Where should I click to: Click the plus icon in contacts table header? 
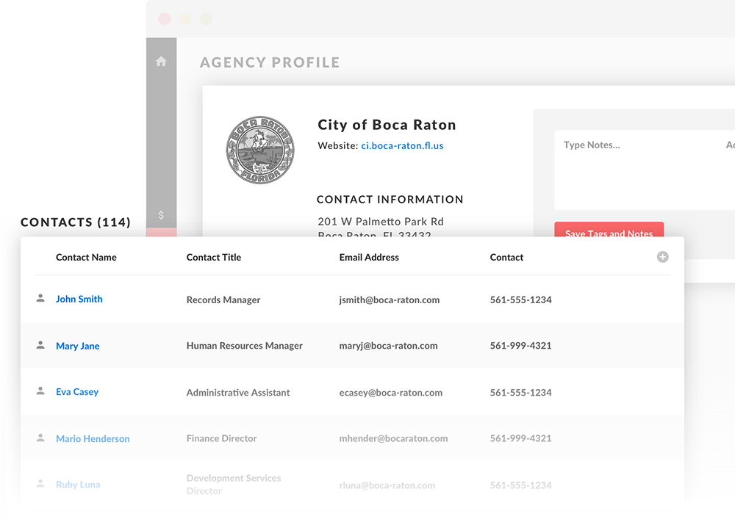click(x=662, y=257)
